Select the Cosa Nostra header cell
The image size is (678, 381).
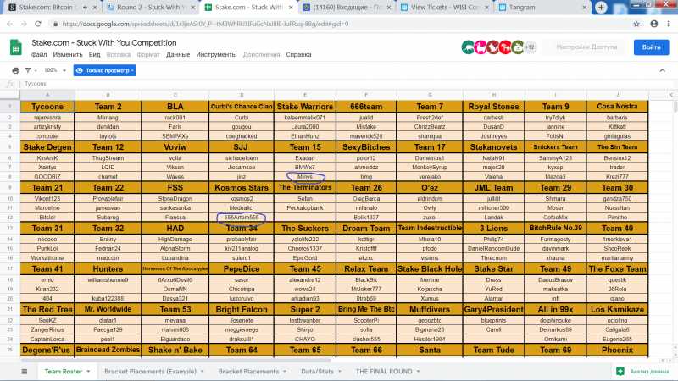[617, 107]
